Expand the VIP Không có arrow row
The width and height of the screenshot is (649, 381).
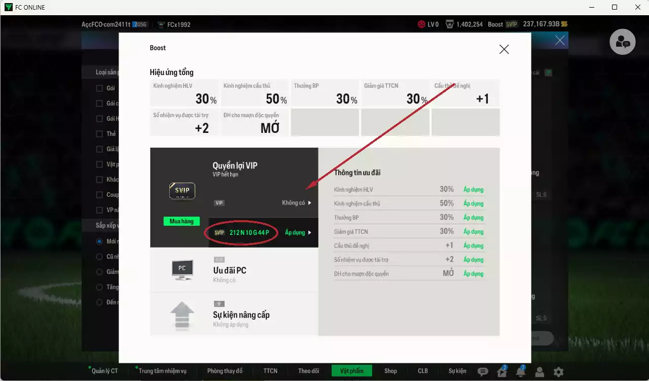coord(296,203)
